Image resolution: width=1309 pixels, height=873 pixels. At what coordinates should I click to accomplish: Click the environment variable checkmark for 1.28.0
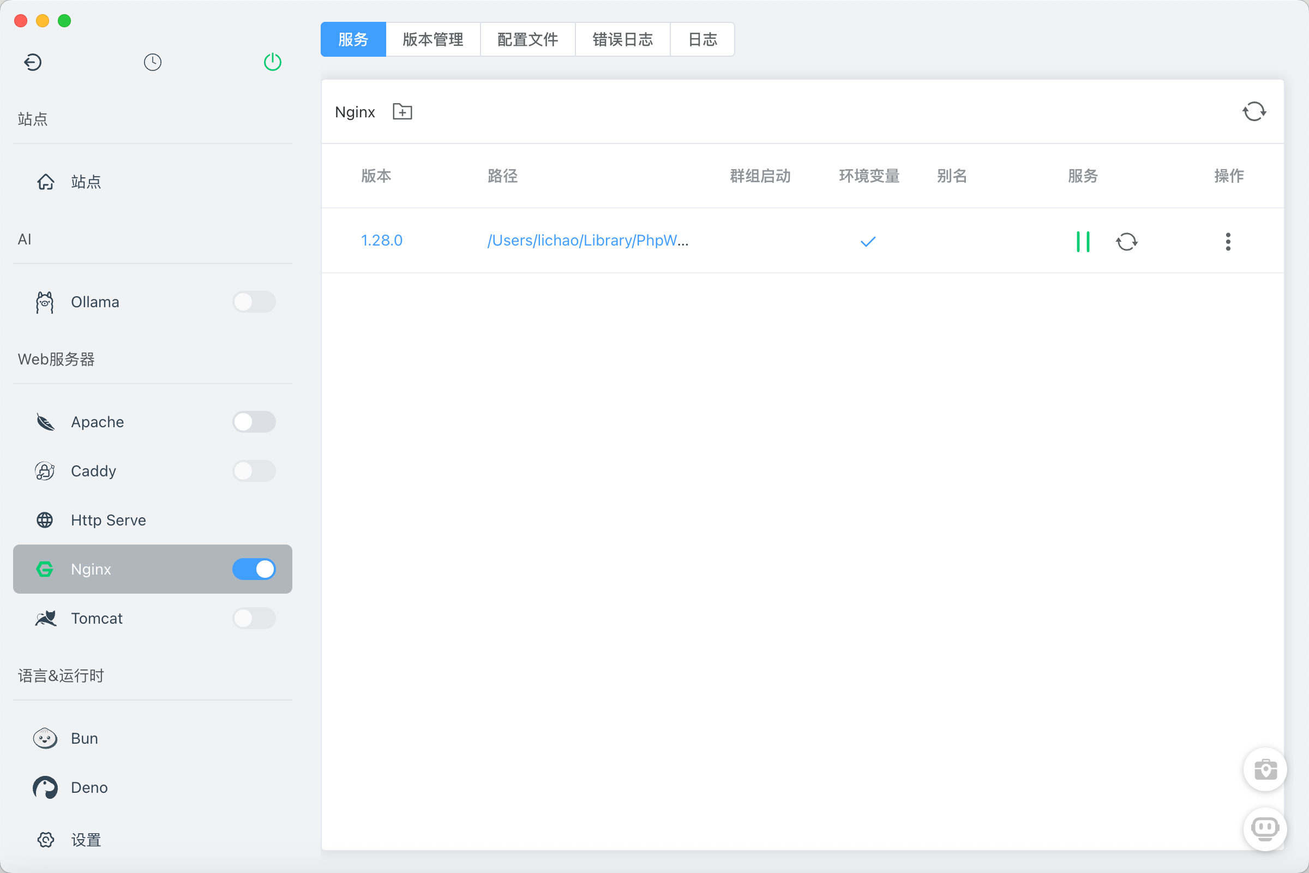click(868, 242)
